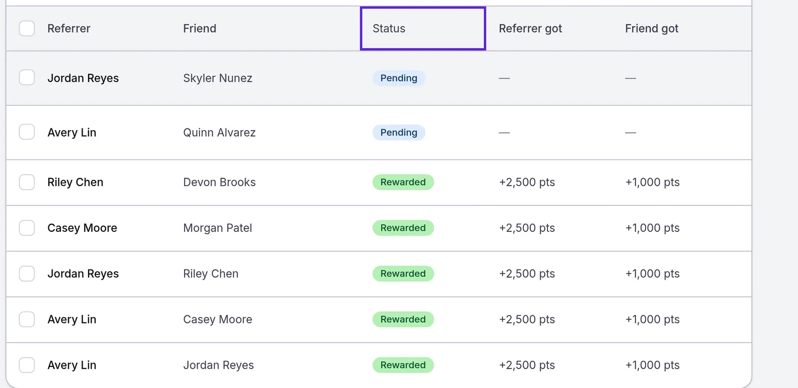Click +1,000 pts where Jordan Reyes is the friend
The width and height of the screenshot is (798, 388).
pyautogui.click(x=652, y=365)
